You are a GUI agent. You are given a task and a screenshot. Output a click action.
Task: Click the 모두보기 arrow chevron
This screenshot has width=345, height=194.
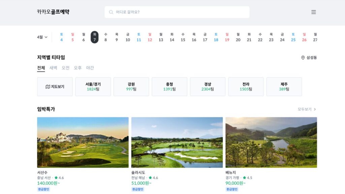[x=315, y=109]
